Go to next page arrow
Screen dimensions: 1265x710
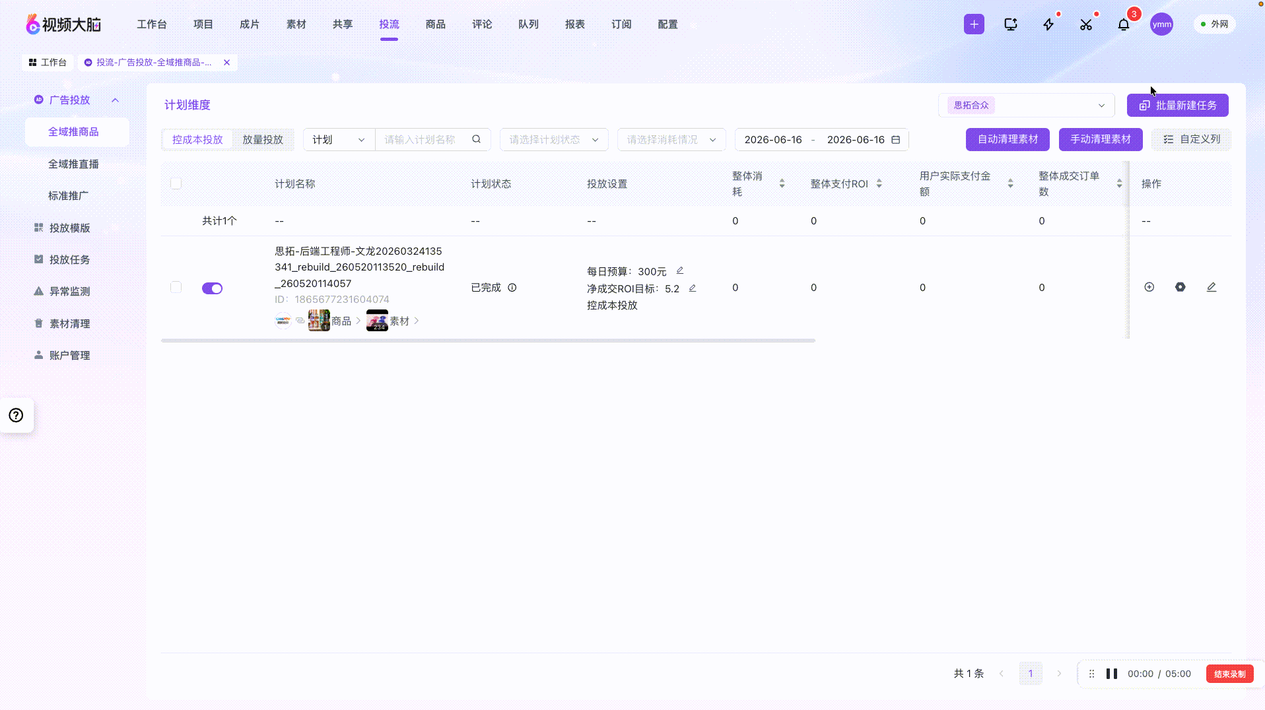click(x=1059, y=674)
